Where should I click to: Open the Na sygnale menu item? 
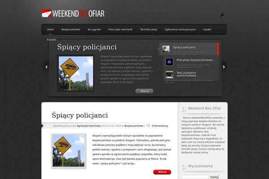click(94, 30)
